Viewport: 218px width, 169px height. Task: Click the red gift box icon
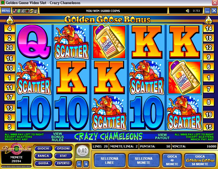27,11
